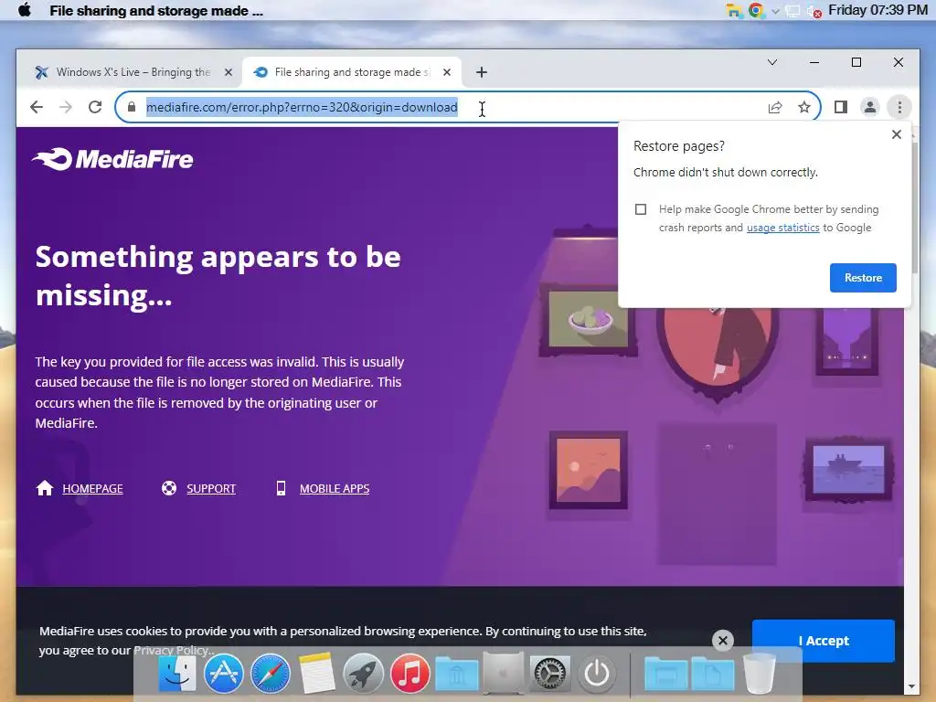The width and height of the screenshot is (936, 702).
Task: Click the muted volume tray icon
Action: 814,11
